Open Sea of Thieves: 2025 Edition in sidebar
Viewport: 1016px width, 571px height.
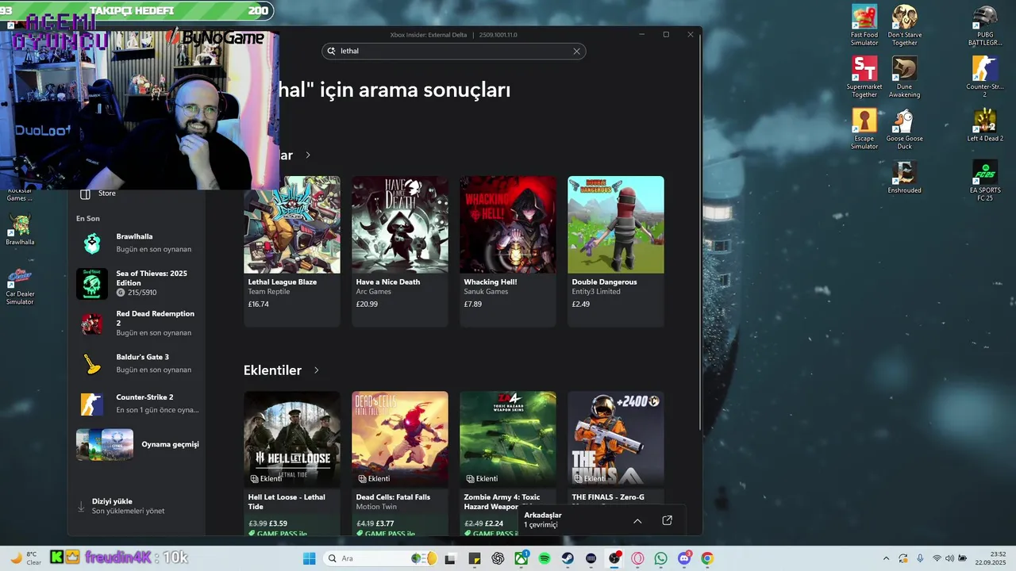point(137,283)
